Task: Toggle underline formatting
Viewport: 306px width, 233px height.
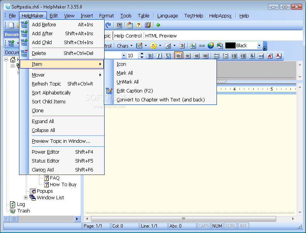Action: (168, 56)
